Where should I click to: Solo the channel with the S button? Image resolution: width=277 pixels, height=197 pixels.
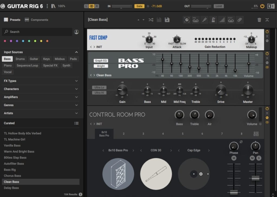[x=259, y=158]
